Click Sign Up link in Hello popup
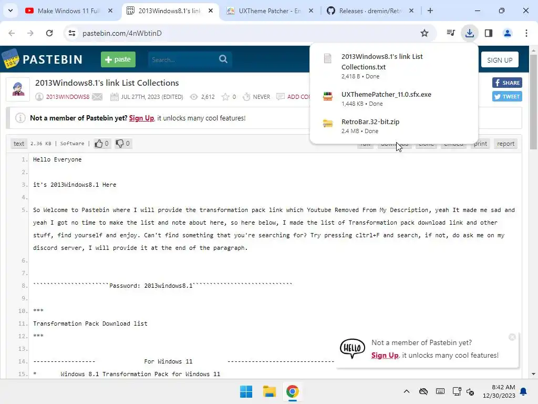 [385, 356]
